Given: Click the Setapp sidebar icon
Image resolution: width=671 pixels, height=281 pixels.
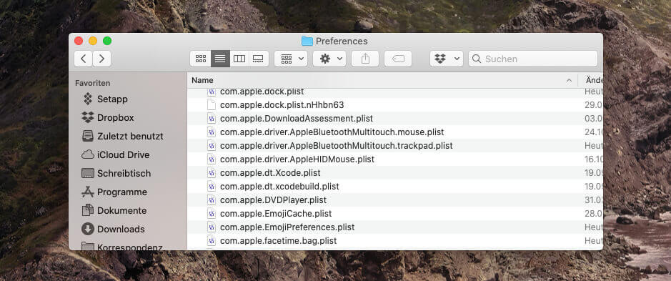Looking at the screenshot, I should pyautogui.click(x=88, y=99).
